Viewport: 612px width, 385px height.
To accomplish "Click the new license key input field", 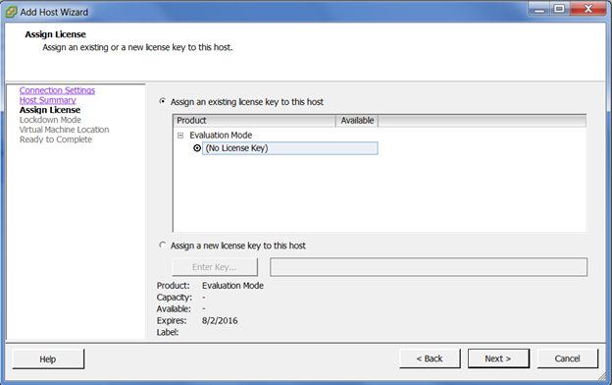I will point(429,267).
